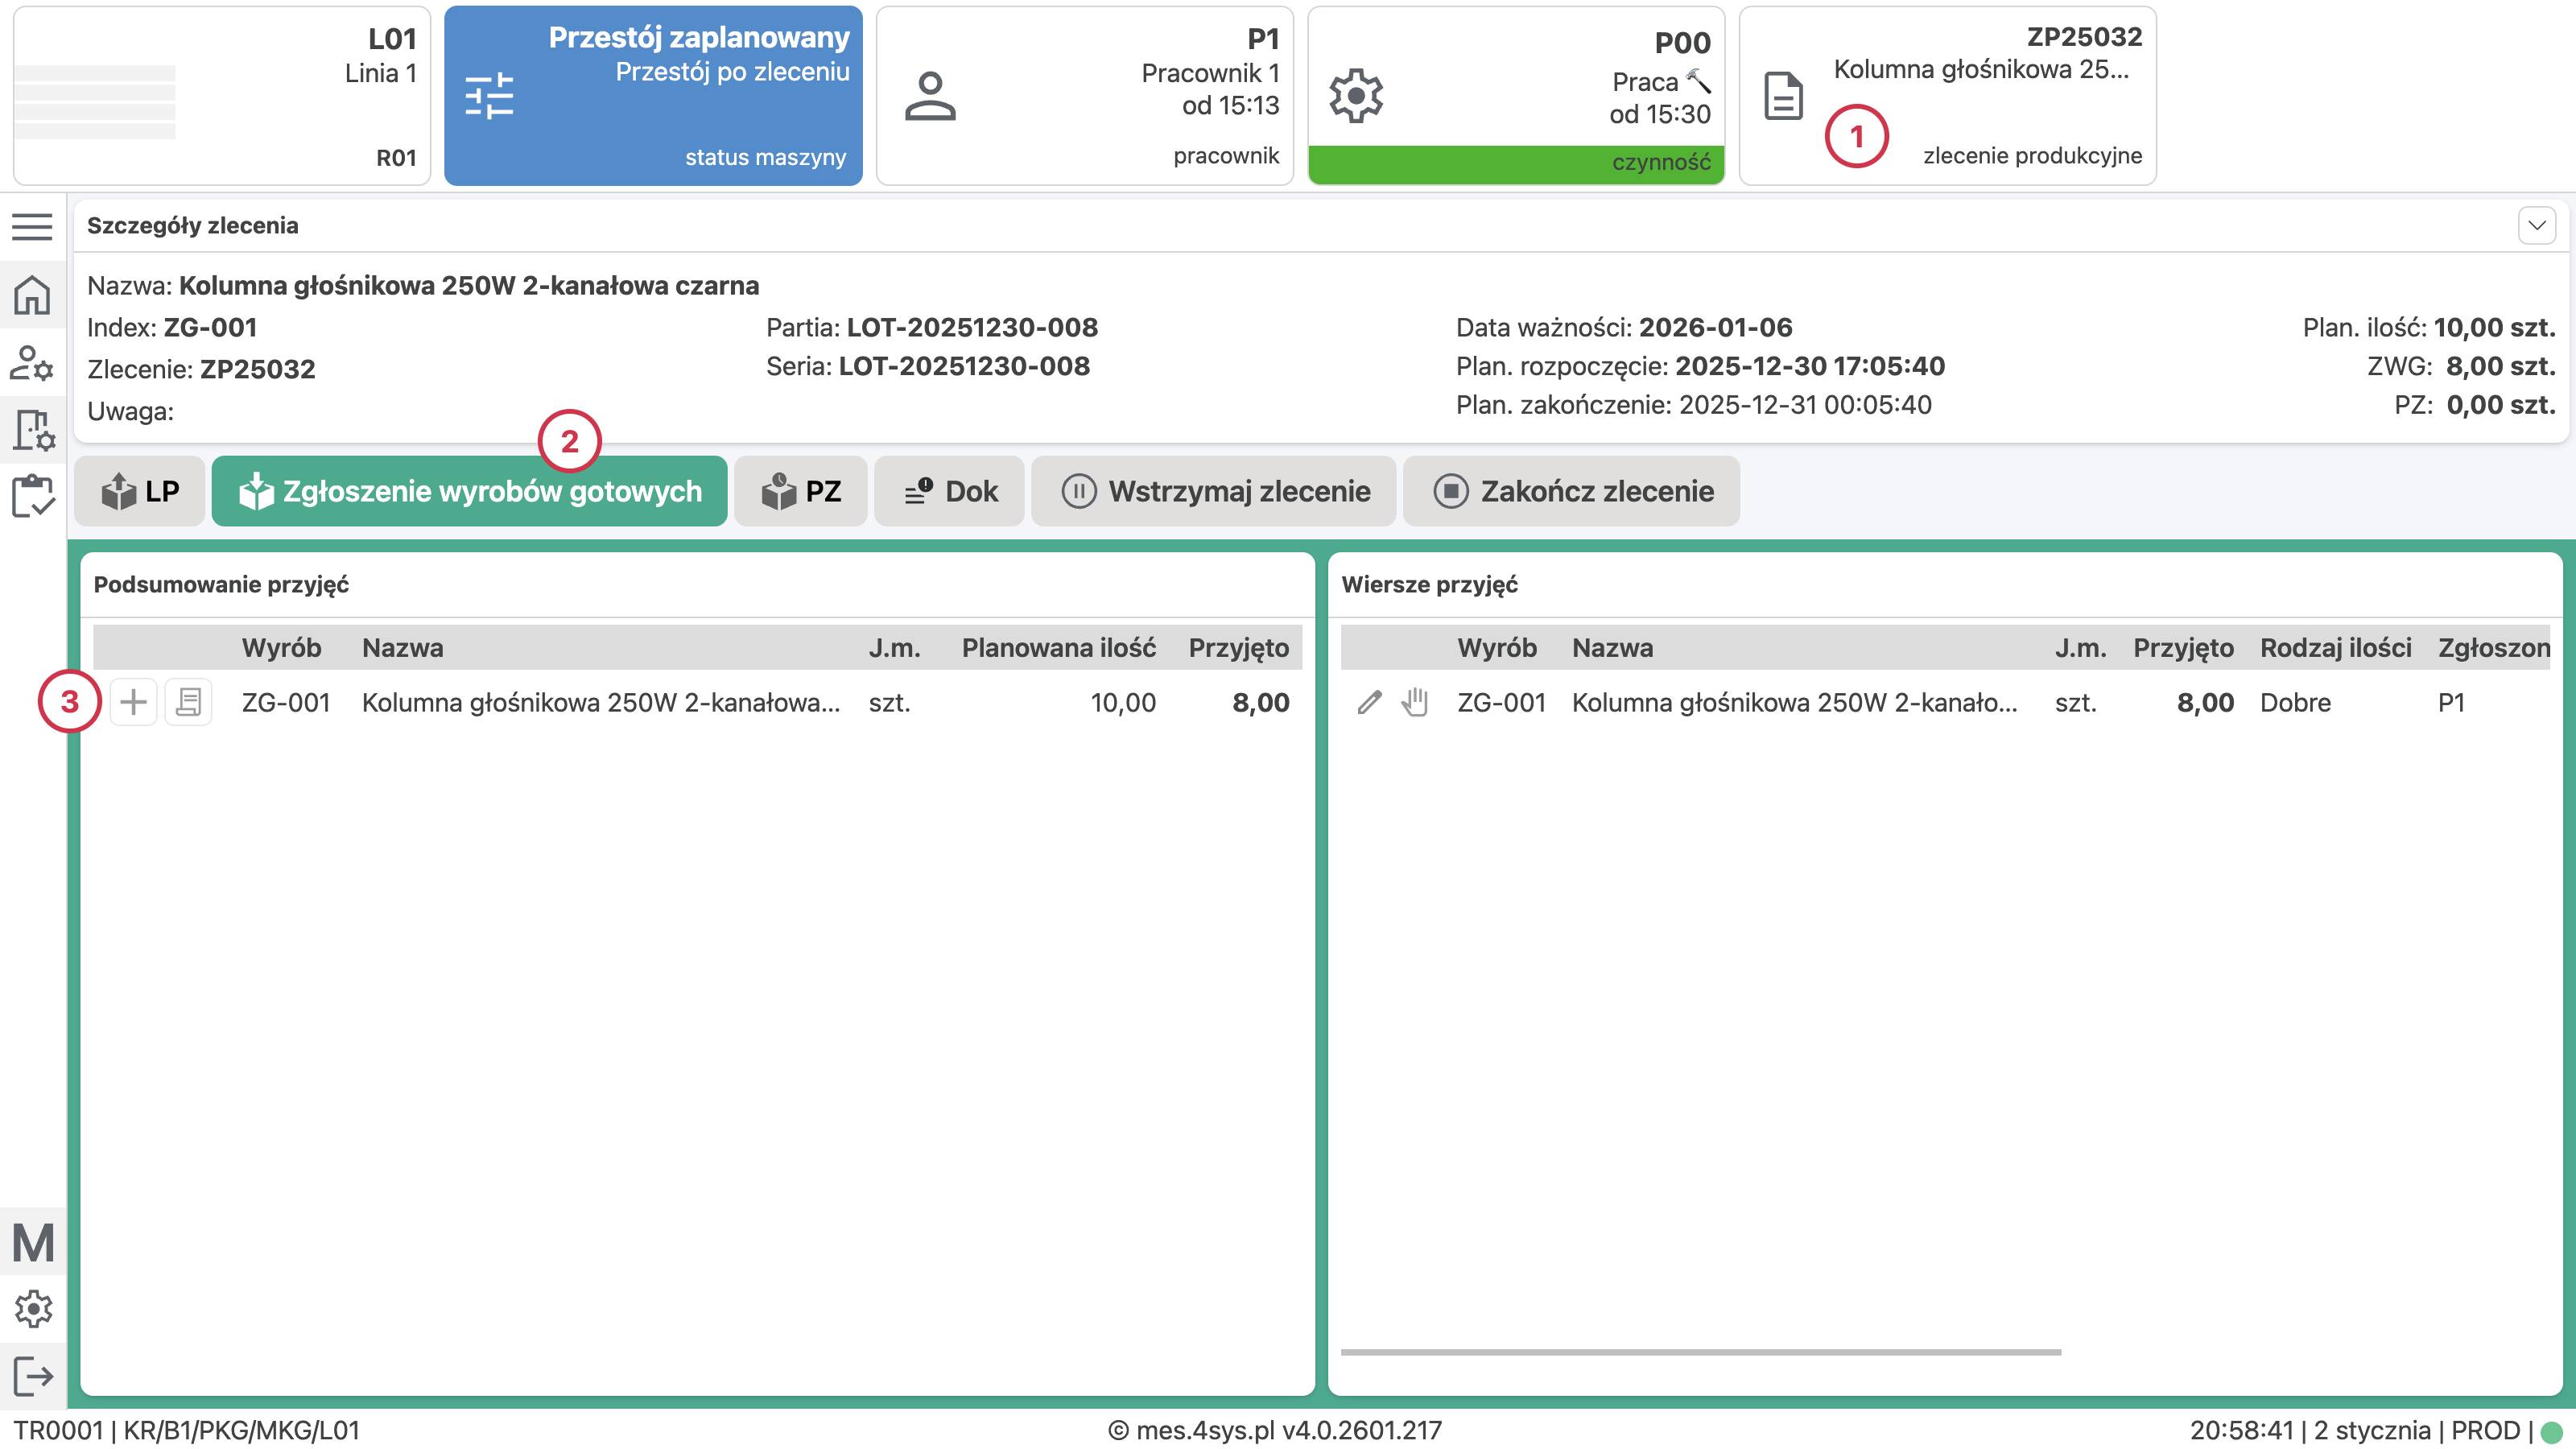Open the hamburger menu in sidebar
The width and height of the screenshot is (2576, 1449).
(x=32, y=227)
